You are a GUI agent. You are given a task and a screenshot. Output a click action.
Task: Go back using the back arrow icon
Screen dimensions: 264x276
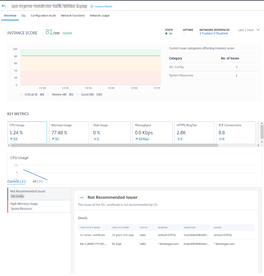coord(4,6)
